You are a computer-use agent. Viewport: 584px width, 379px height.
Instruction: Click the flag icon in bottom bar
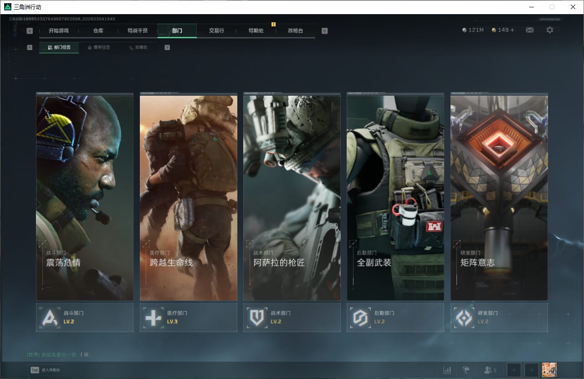[466, 370]
